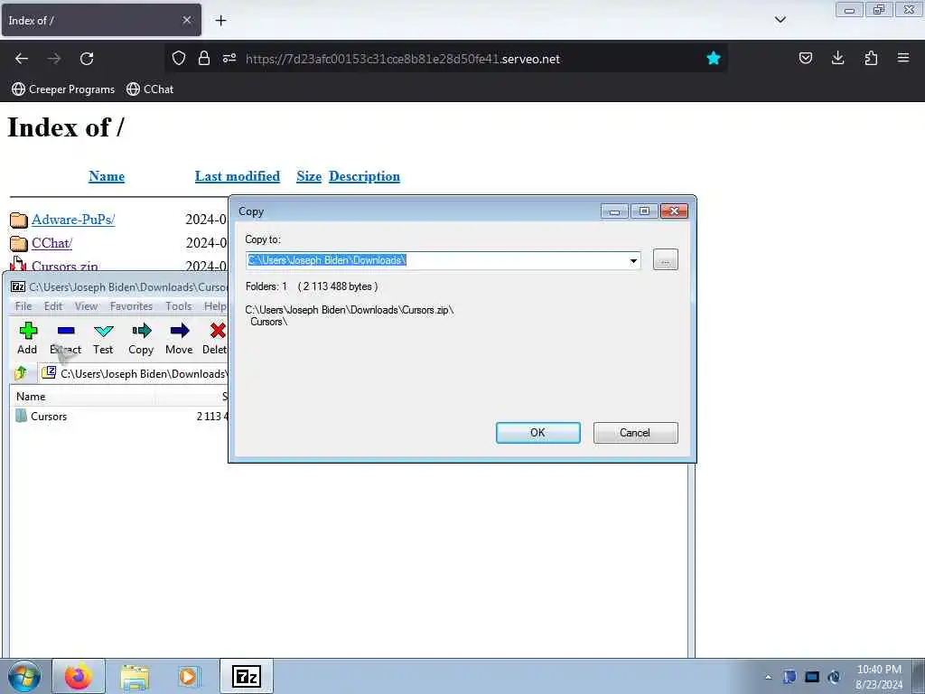The height and width of the screenshot is (694, 925).
Task: Click the taskbar clock showing 10:40 PM
Action: (878, 677)
